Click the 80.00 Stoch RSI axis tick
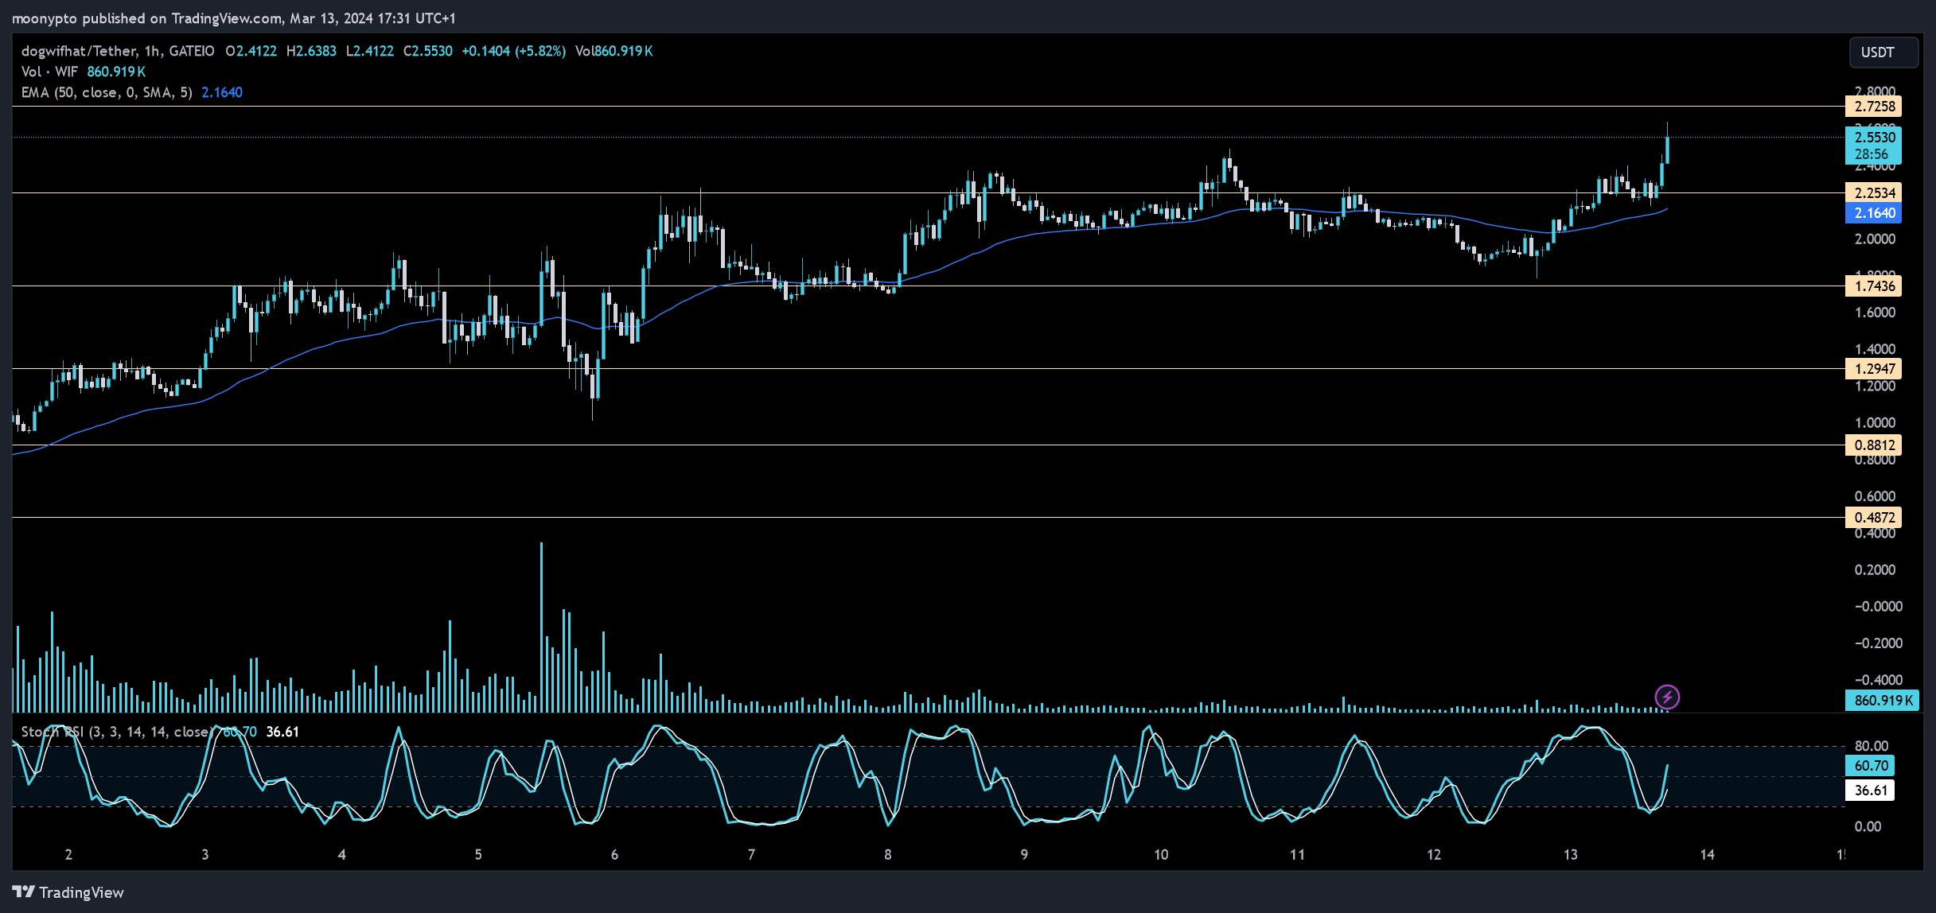The width and height of the screenshot is (1936, 913). 1871,746
